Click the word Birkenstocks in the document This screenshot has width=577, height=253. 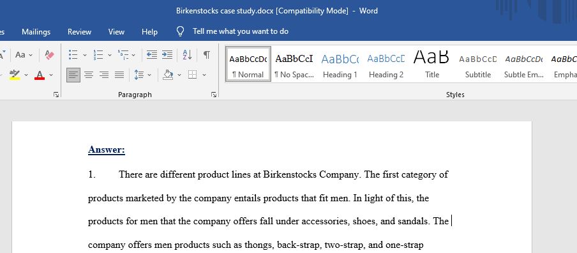pos(290,174)
